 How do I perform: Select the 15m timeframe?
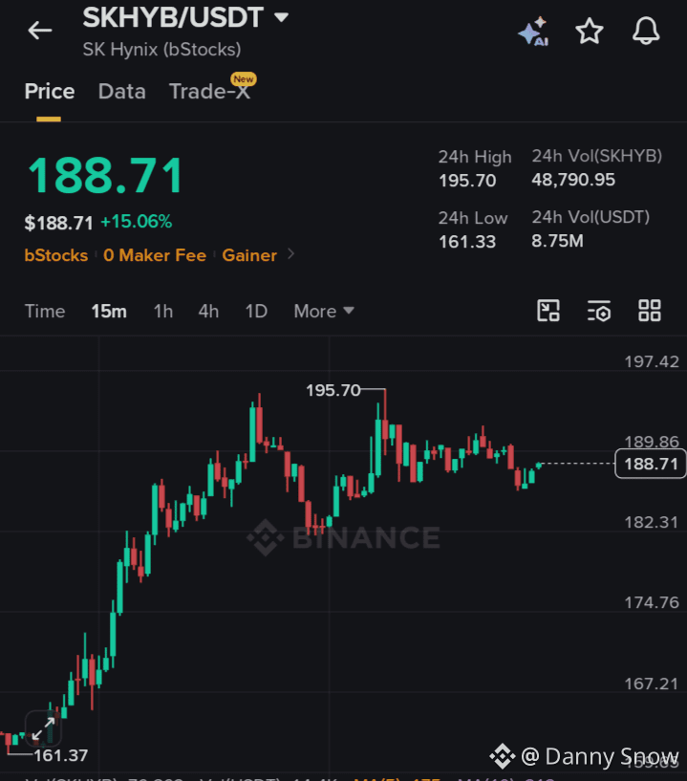tap(109, 312)
